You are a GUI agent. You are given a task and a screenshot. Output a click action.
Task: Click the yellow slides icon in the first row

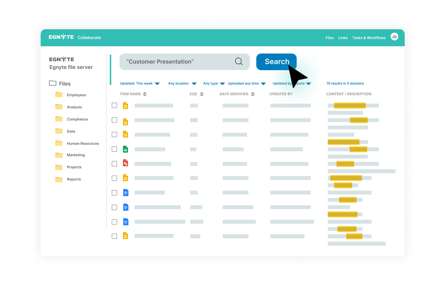tap(125, 105)
